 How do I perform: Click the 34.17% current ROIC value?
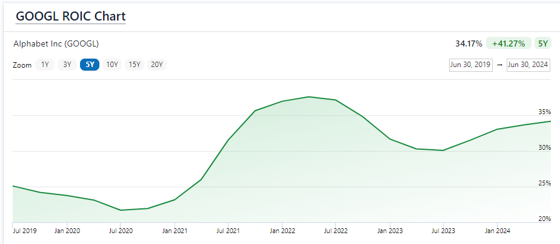468,43
